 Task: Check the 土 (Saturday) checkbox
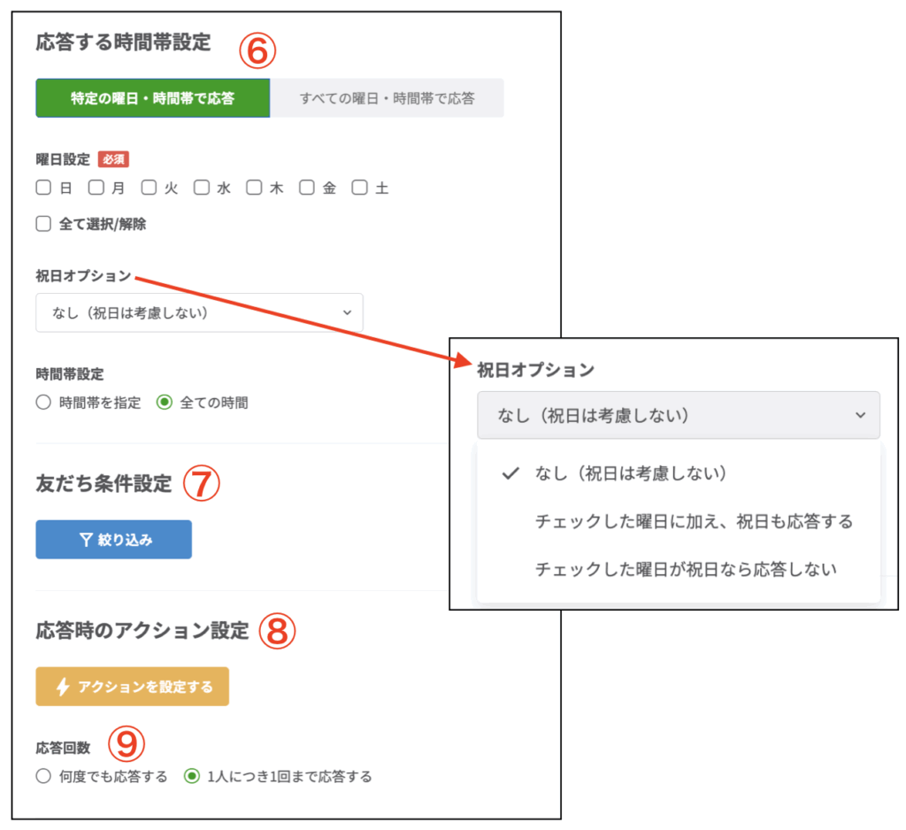(x=359, y=188)
